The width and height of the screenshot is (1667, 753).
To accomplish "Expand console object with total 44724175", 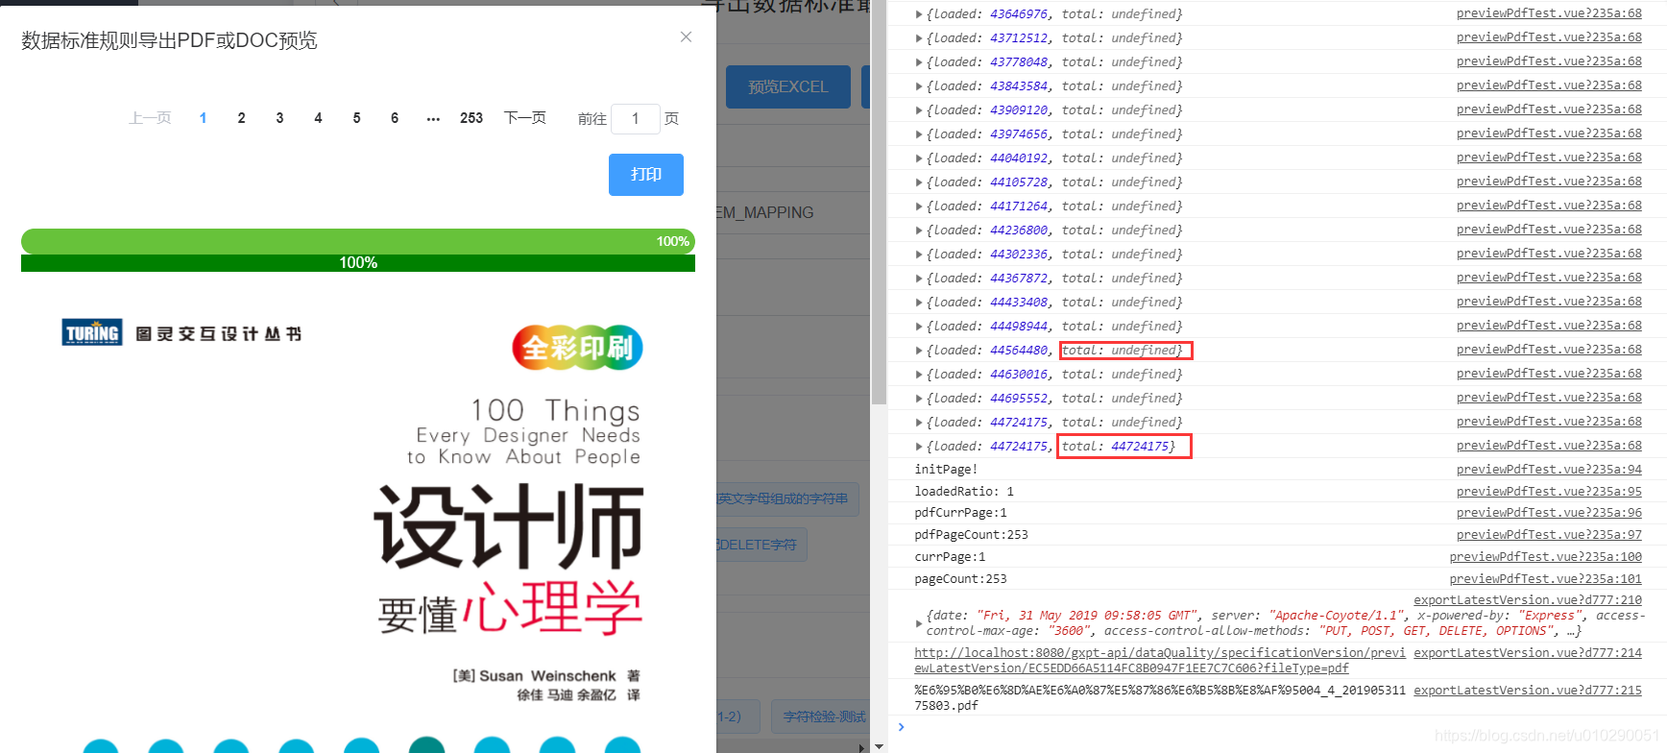I will (x=919, y=447).
